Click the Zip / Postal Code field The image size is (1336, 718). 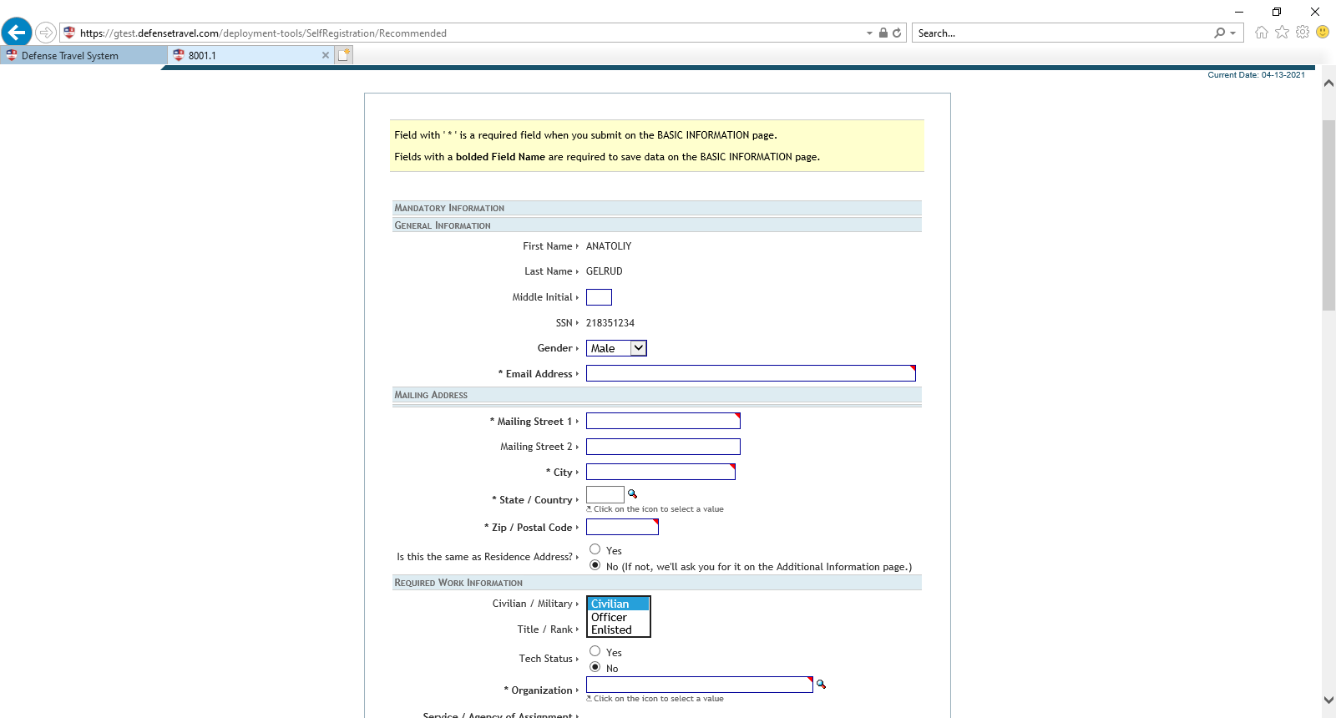tap(622, 527)
